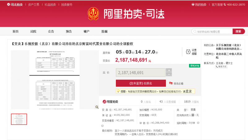Image resolution: width=248 pixels, height=140 pixels.
Task: Click the (您未登录) 去报名 button
Action: tap(141, 83)
